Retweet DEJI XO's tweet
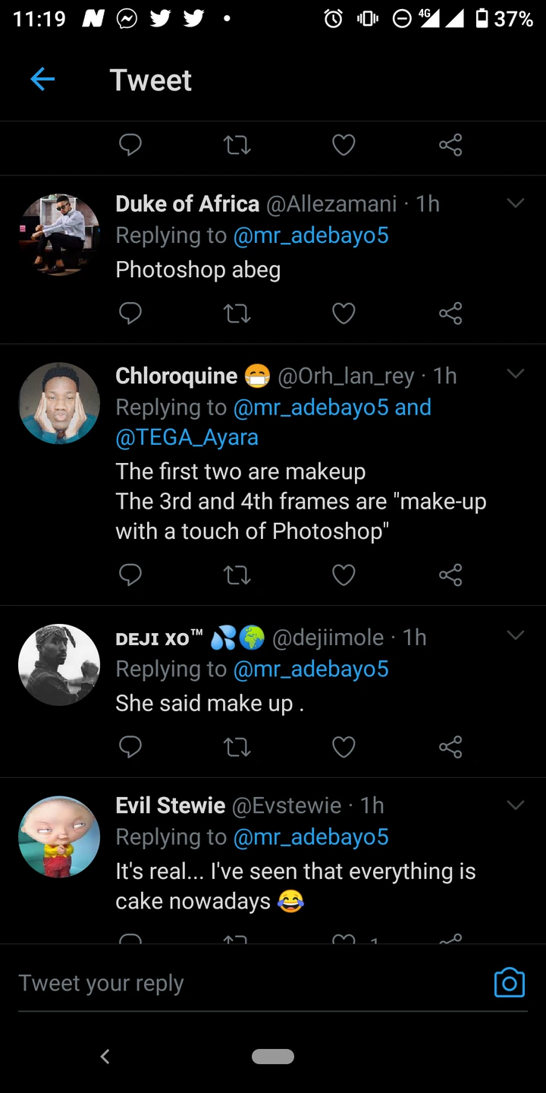This screenshot has width=546, height=1093. click(x=237, y=747)
